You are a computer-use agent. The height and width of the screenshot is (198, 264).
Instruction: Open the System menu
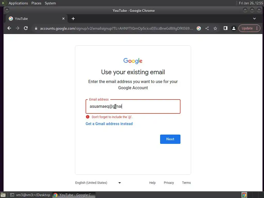point(50,3)
